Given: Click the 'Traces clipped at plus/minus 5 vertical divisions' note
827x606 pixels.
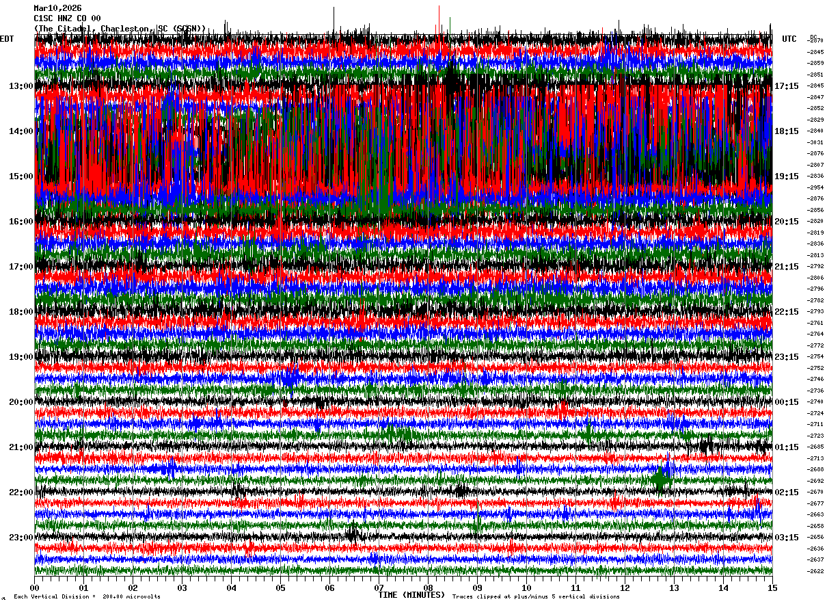Looking at the screenshot, I should [536, 597].
